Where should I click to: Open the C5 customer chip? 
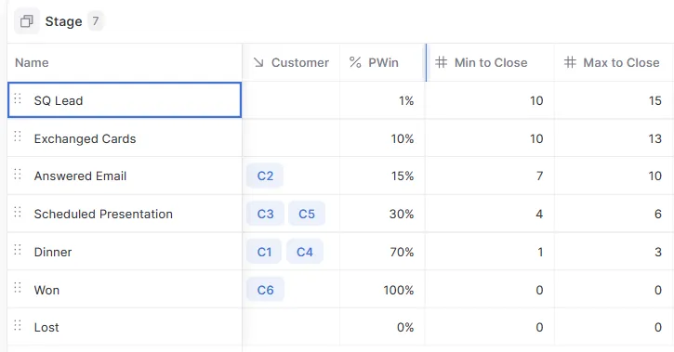(x=307, y=214)
